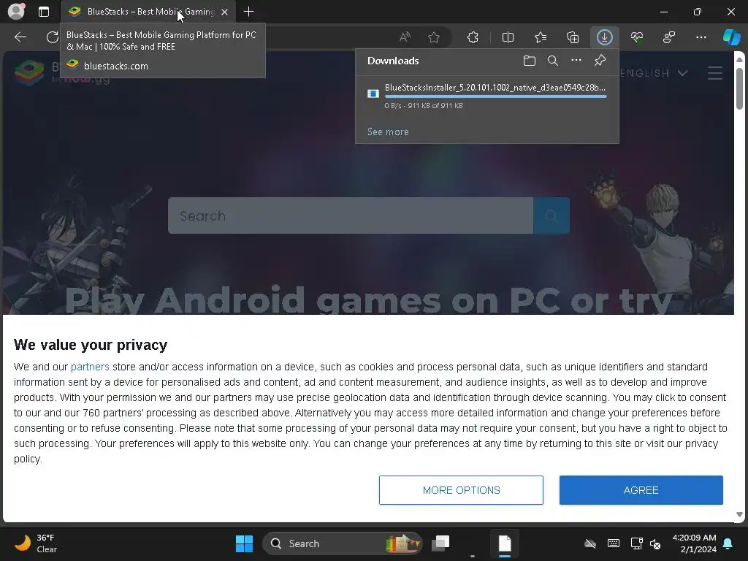The image size is (748, 561).
Task: Add page to favorites star
Action: tap(434, 37)
